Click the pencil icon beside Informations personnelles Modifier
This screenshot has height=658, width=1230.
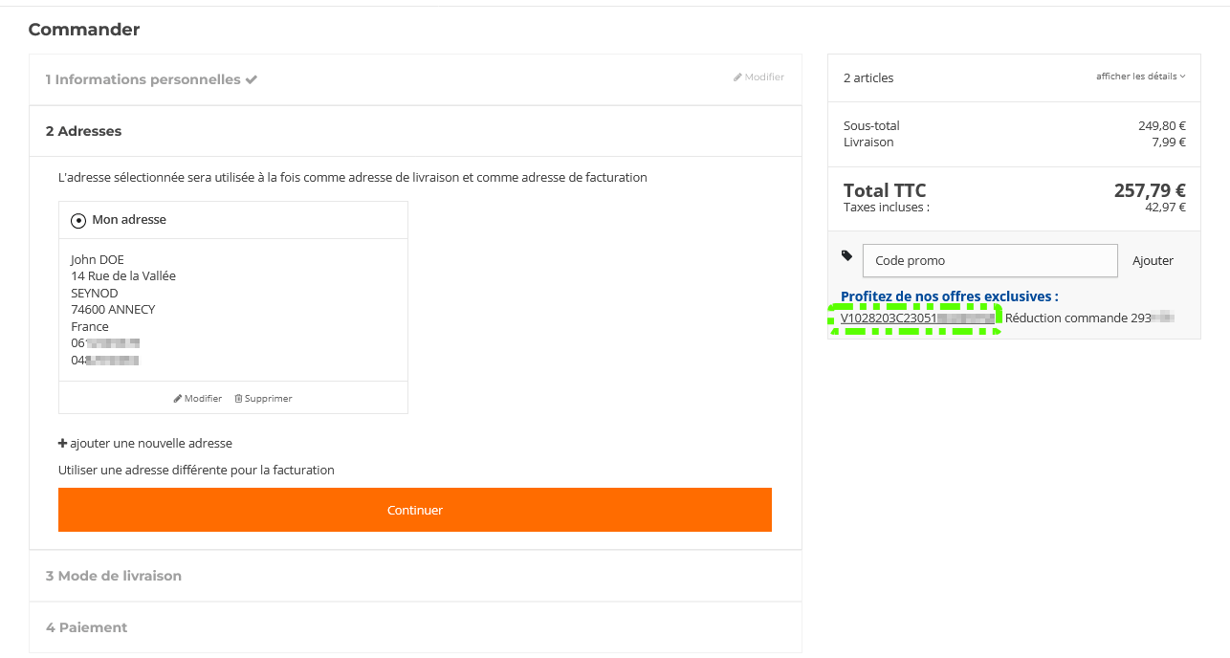click(x=737, y=77)
